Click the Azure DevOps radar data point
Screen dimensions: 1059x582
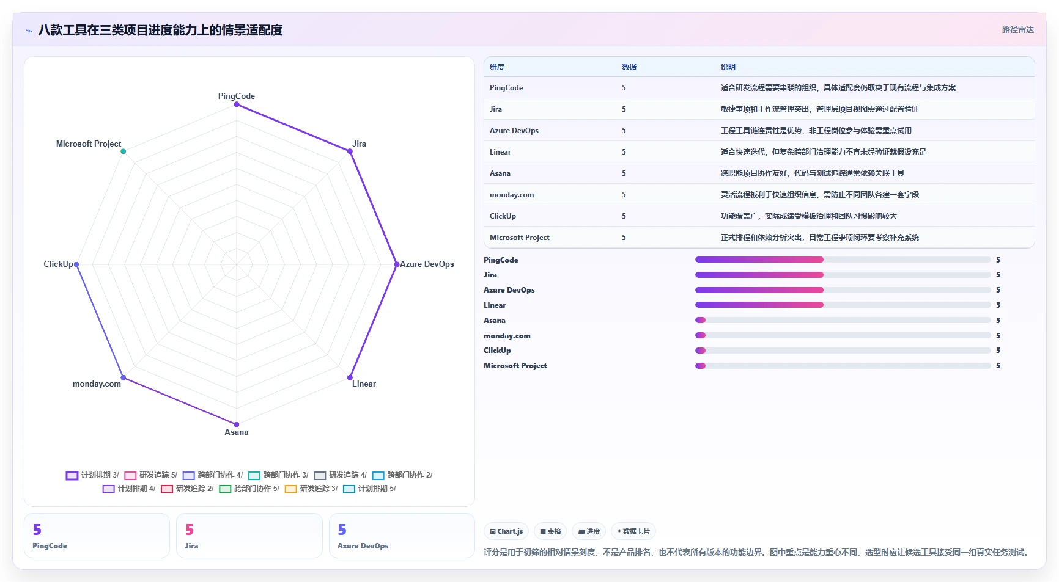396,264
